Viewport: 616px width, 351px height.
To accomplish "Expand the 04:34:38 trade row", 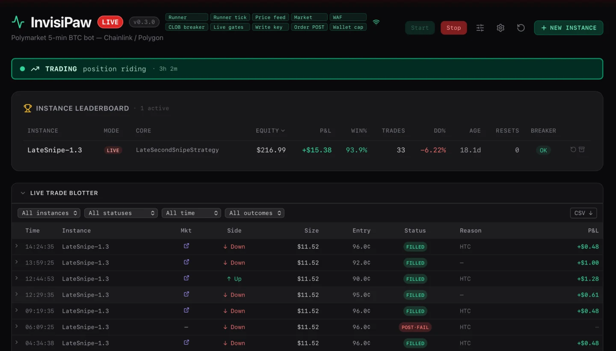I will (17, 342).
